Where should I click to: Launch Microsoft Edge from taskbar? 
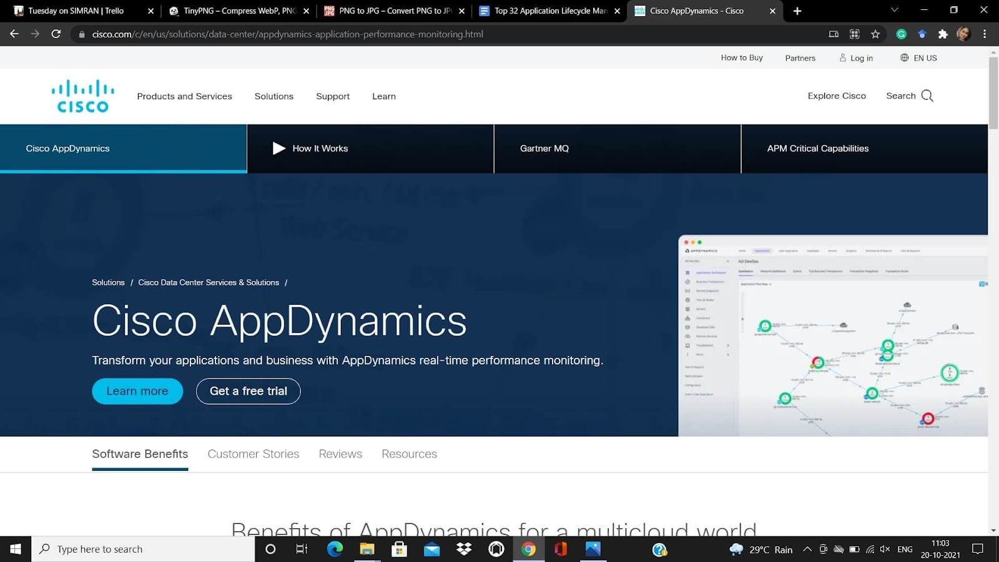click(x=335, y=549)
